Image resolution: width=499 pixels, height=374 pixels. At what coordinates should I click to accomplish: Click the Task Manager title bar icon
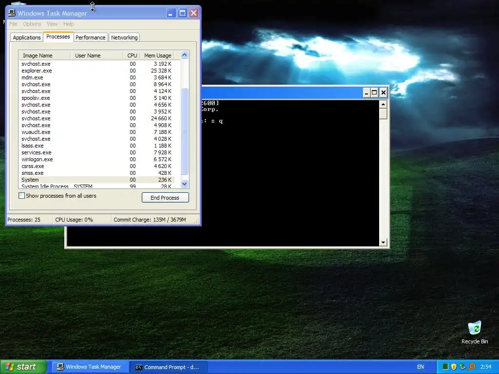[x=12, y=13]
